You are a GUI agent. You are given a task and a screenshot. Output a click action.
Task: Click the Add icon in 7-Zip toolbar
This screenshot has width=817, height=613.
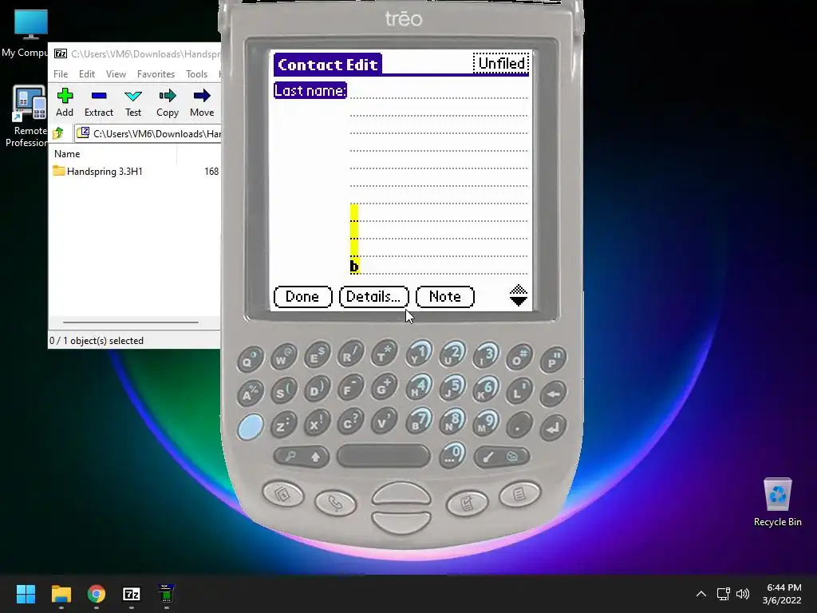[65, 102]
